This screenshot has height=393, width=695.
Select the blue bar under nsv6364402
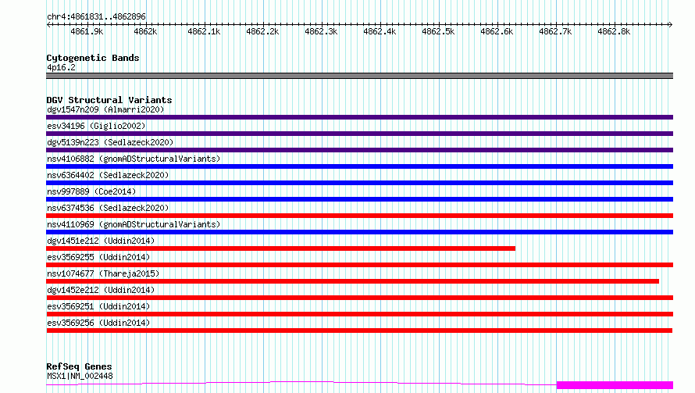point(359,183)
